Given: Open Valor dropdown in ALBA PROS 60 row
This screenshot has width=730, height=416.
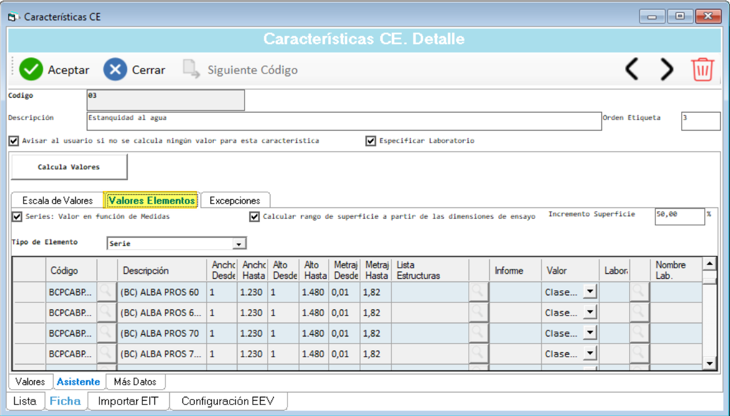Looking at the screenshot, I should click(x=590, y=292).
